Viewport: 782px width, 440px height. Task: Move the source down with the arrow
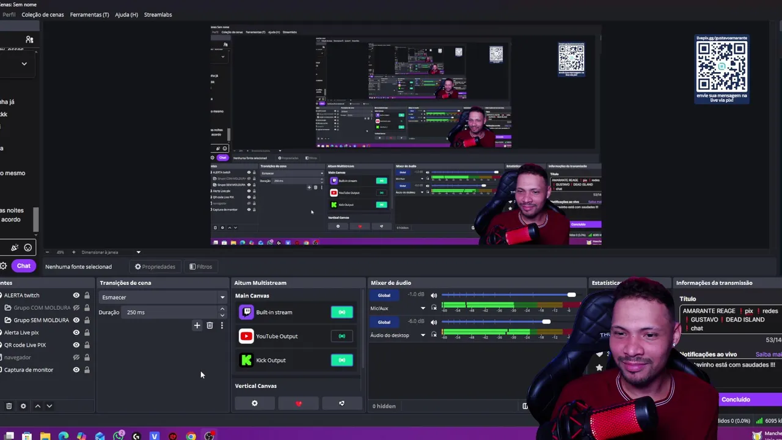(x=49, y=406)
